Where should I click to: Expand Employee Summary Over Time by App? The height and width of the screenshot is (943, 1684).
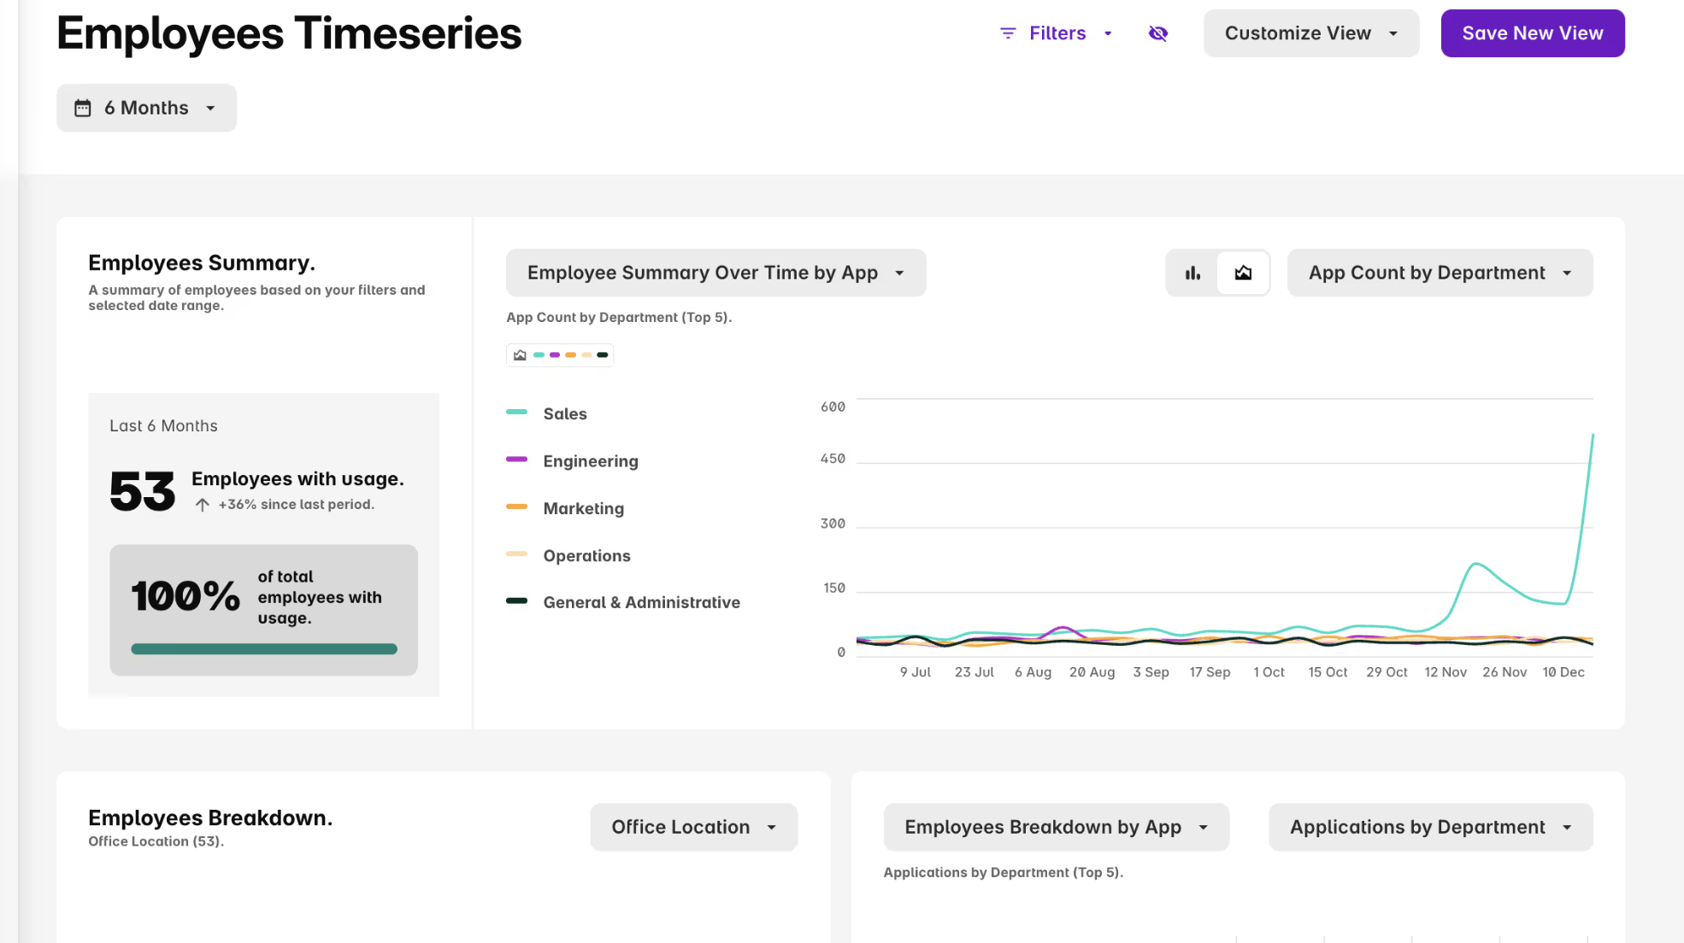pos(715,273)
